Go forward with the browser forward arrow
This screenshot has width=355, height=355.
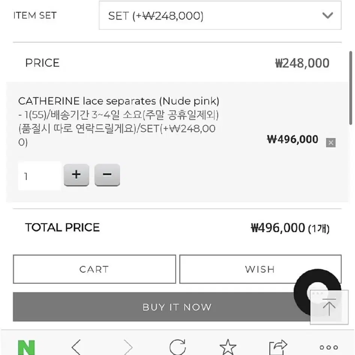128,347
